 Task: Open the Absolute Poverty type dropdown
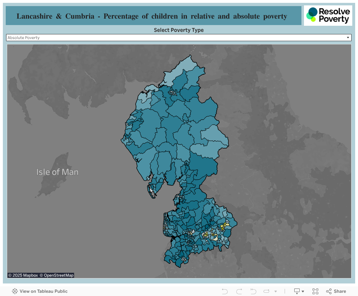(179, 38)
